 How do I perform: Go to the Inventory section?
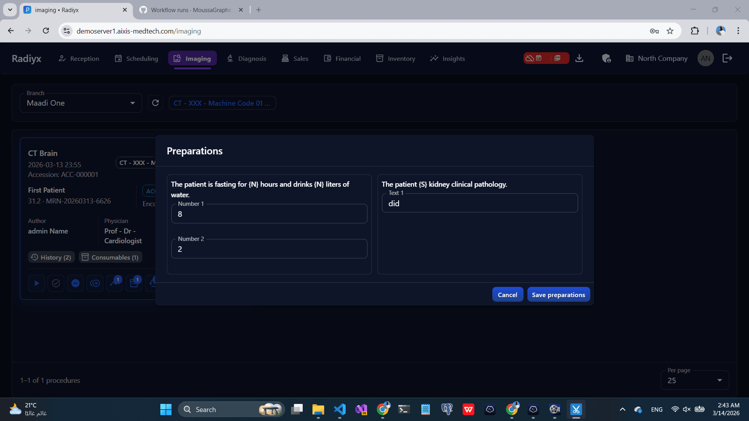pos(396,58)
